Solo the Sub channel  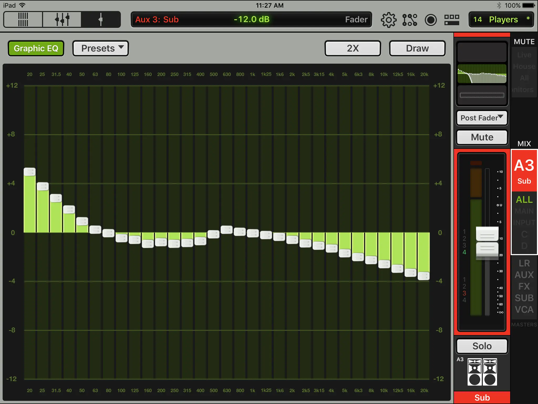click(482, 346)
